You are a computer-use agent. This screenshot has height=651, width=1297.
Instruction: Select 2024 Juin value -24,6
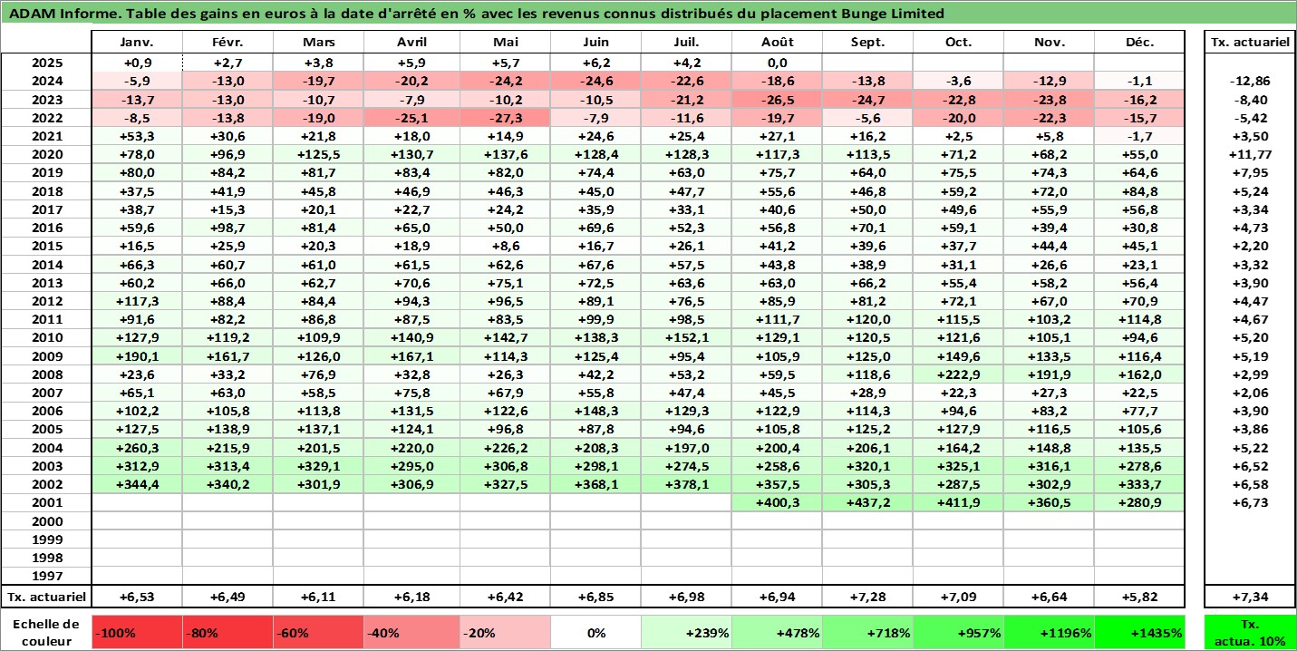[x=595, y=82]
